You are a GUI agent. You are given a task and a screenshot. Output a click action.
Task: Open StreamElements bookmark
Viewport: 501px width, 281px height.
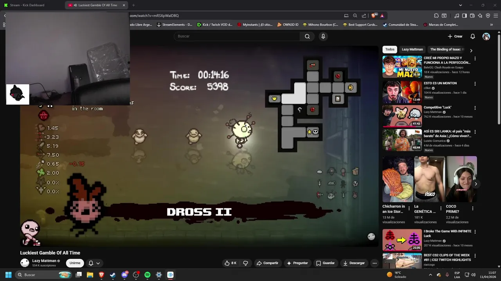pos(175,25)
